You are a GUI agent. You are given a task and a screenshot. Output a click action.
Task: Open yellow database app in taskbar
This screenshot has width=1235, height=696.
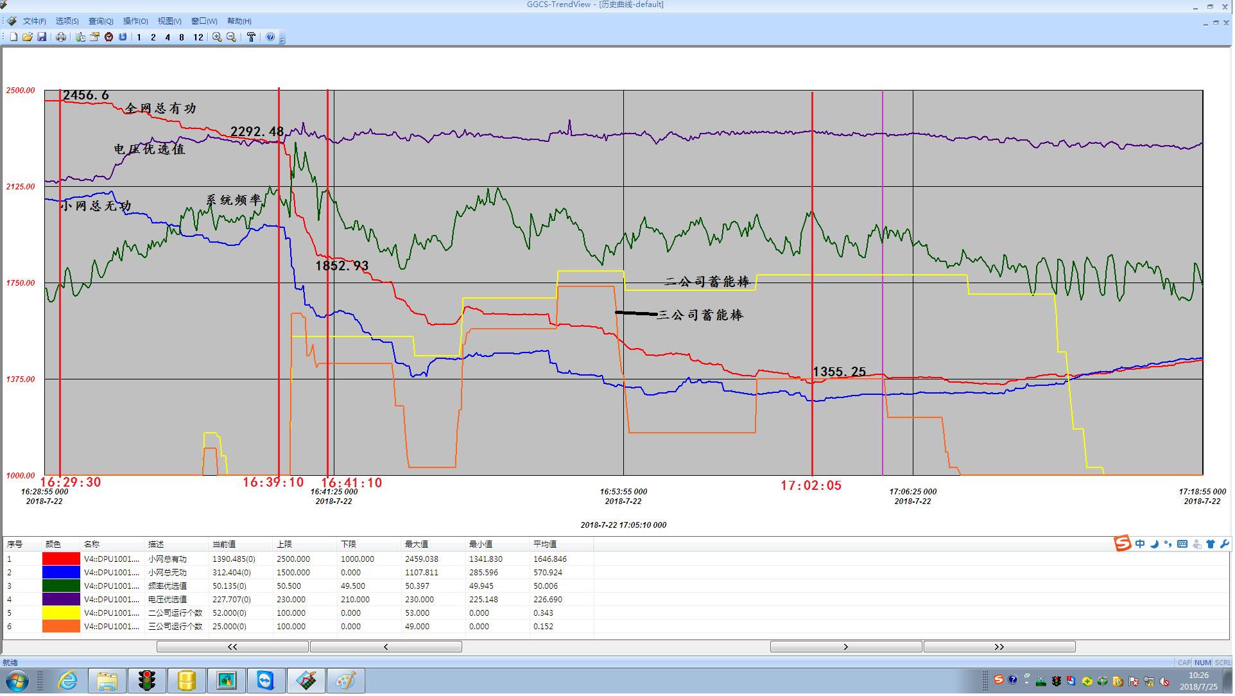187,681
